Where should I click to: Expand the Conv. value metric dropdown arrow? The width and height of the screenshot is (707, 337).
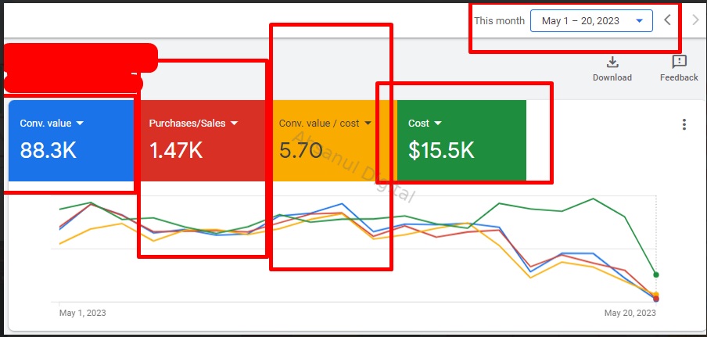(80, 123)
